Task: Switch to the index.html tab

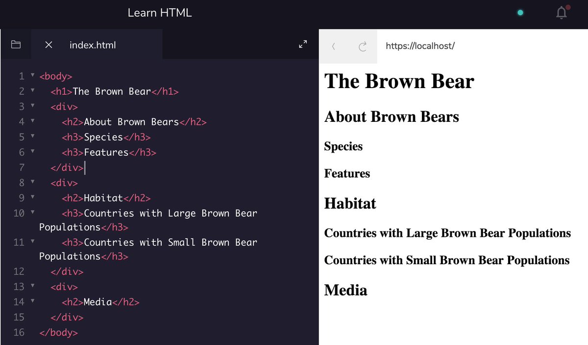Action: [x=92, y=45]
